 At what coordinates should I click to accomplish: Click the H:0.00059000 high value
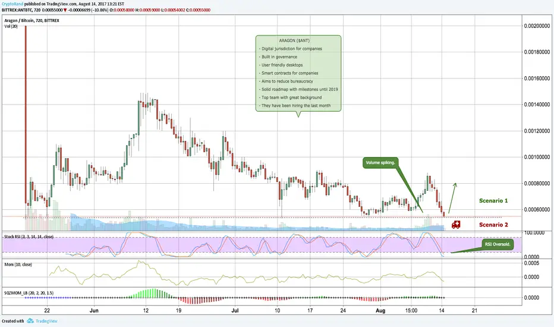[147, 10]
